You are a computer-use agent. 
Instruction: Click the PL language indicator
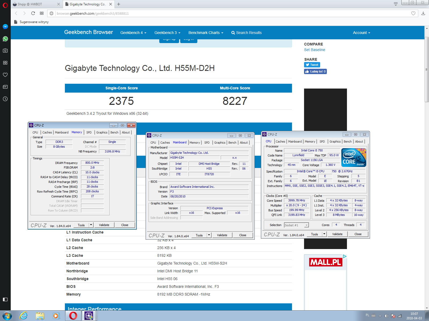[367, 315]
